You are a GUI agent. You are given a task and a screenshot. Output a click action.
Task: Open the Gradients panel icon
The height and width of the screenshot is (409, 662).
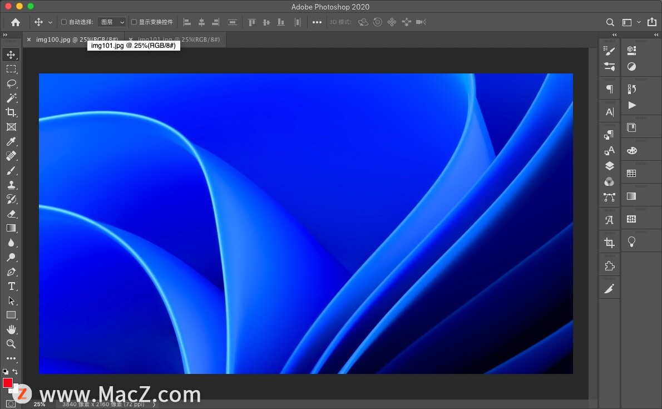pyautogui.click(x=631, y=196)
